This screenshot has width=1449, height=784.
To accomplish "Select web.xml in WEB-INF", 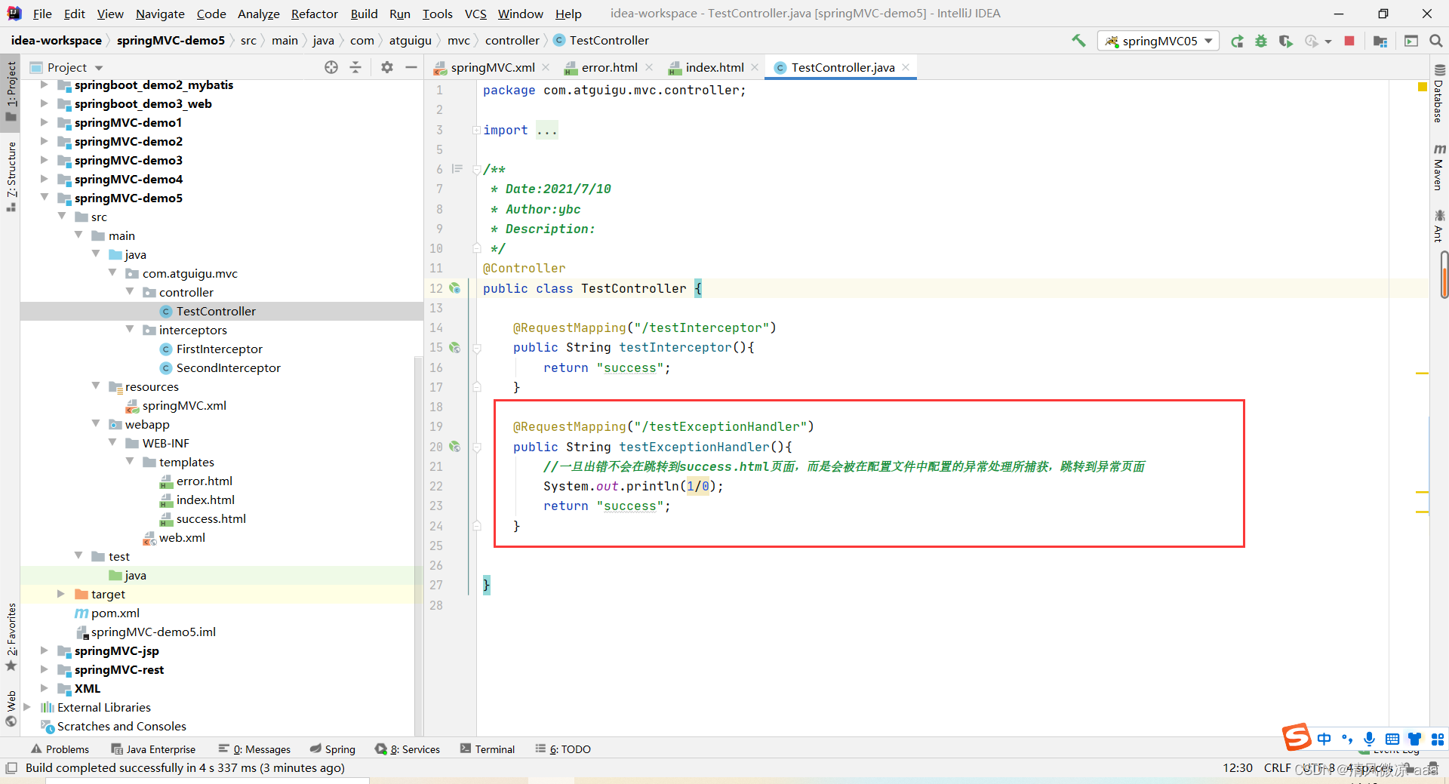I will point(182,537).
